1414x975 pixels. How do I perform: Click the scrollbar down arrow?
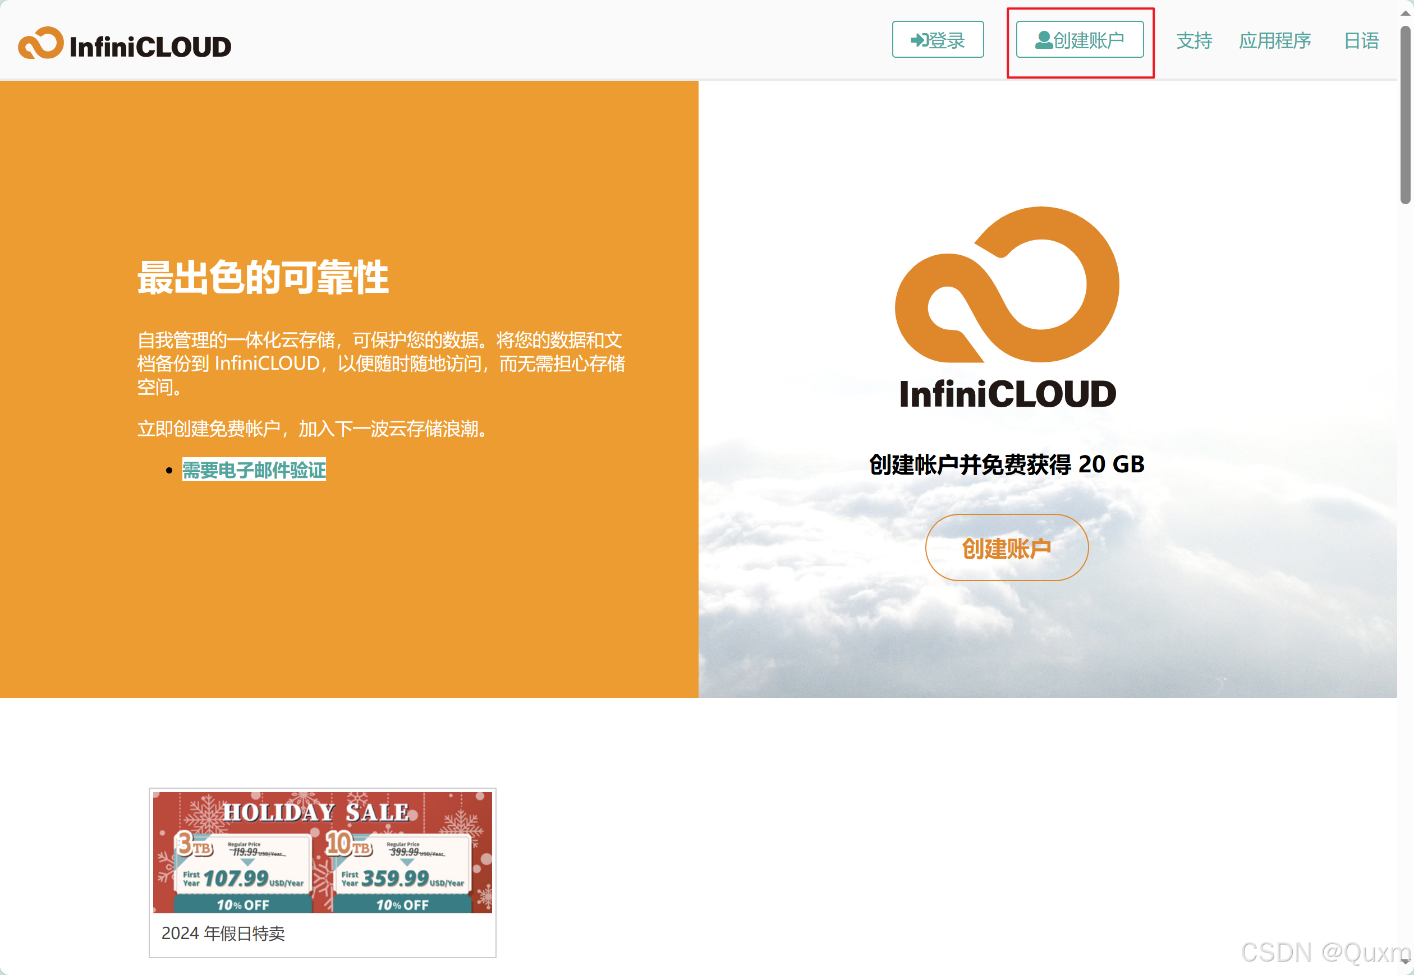point(1405,962)
